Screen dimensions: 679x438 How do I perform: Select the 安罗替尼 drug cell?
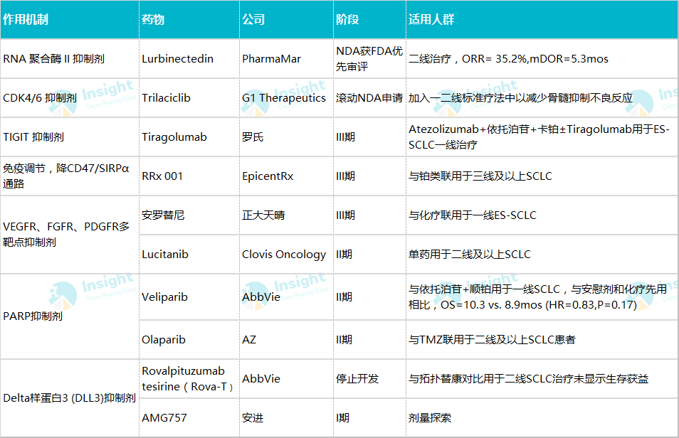(189, 215)
